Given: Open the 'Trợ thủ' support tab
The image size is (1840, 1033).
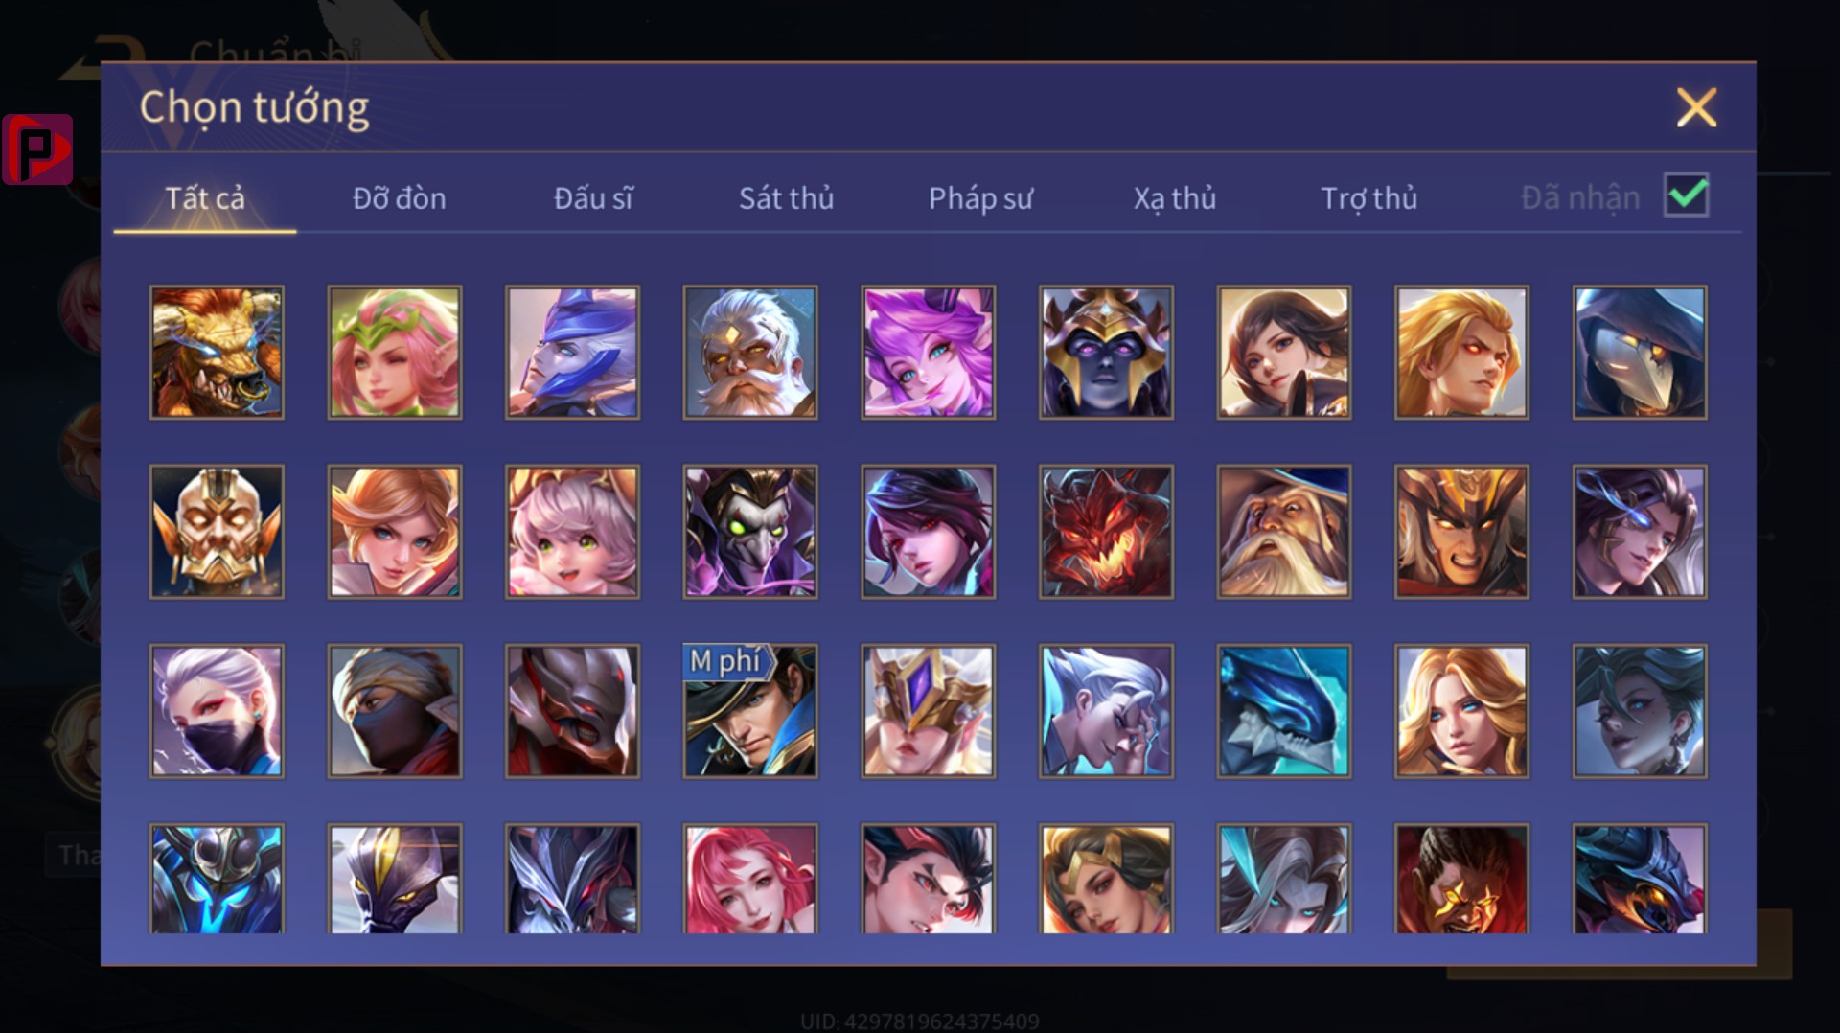Looking at the screenshot, I should tap(1368, 198).
